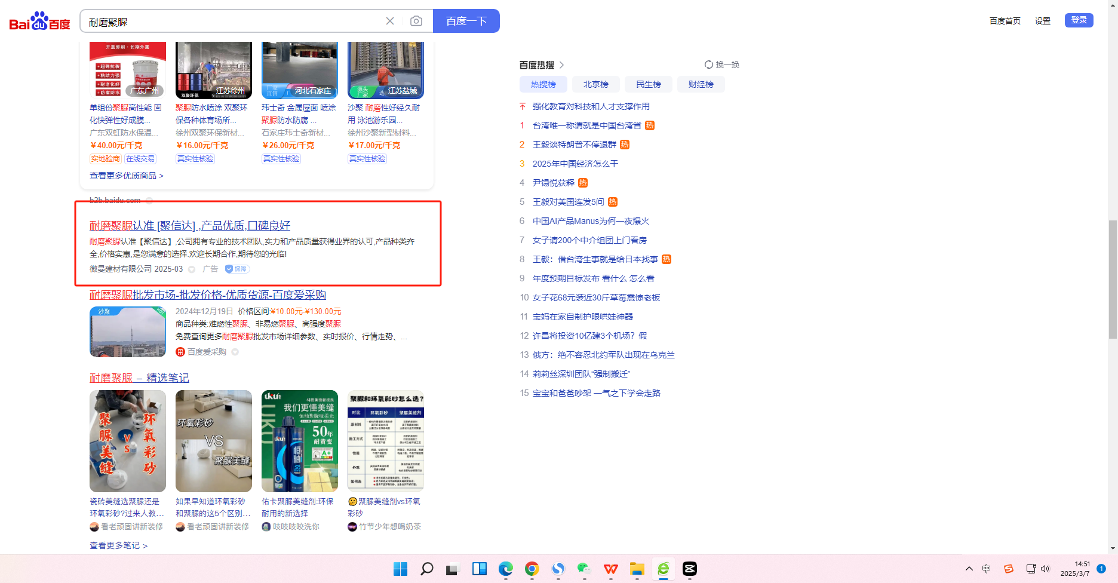Open WeChat from the taskbar
The height and width of the screenshot is (583, 1118).
584,569
